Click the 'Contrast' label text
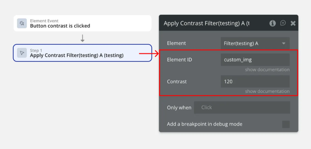Image resolution: width=311 pixels, height=149 pixels. coord(177,82)
